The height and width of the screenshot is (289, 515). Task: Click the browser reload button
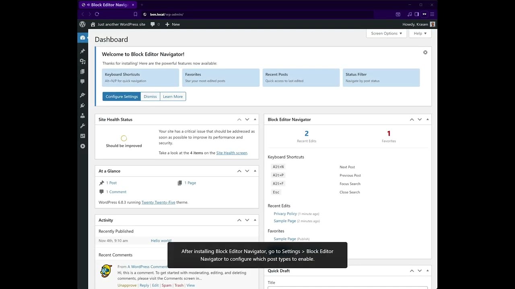tap(97, 14)
